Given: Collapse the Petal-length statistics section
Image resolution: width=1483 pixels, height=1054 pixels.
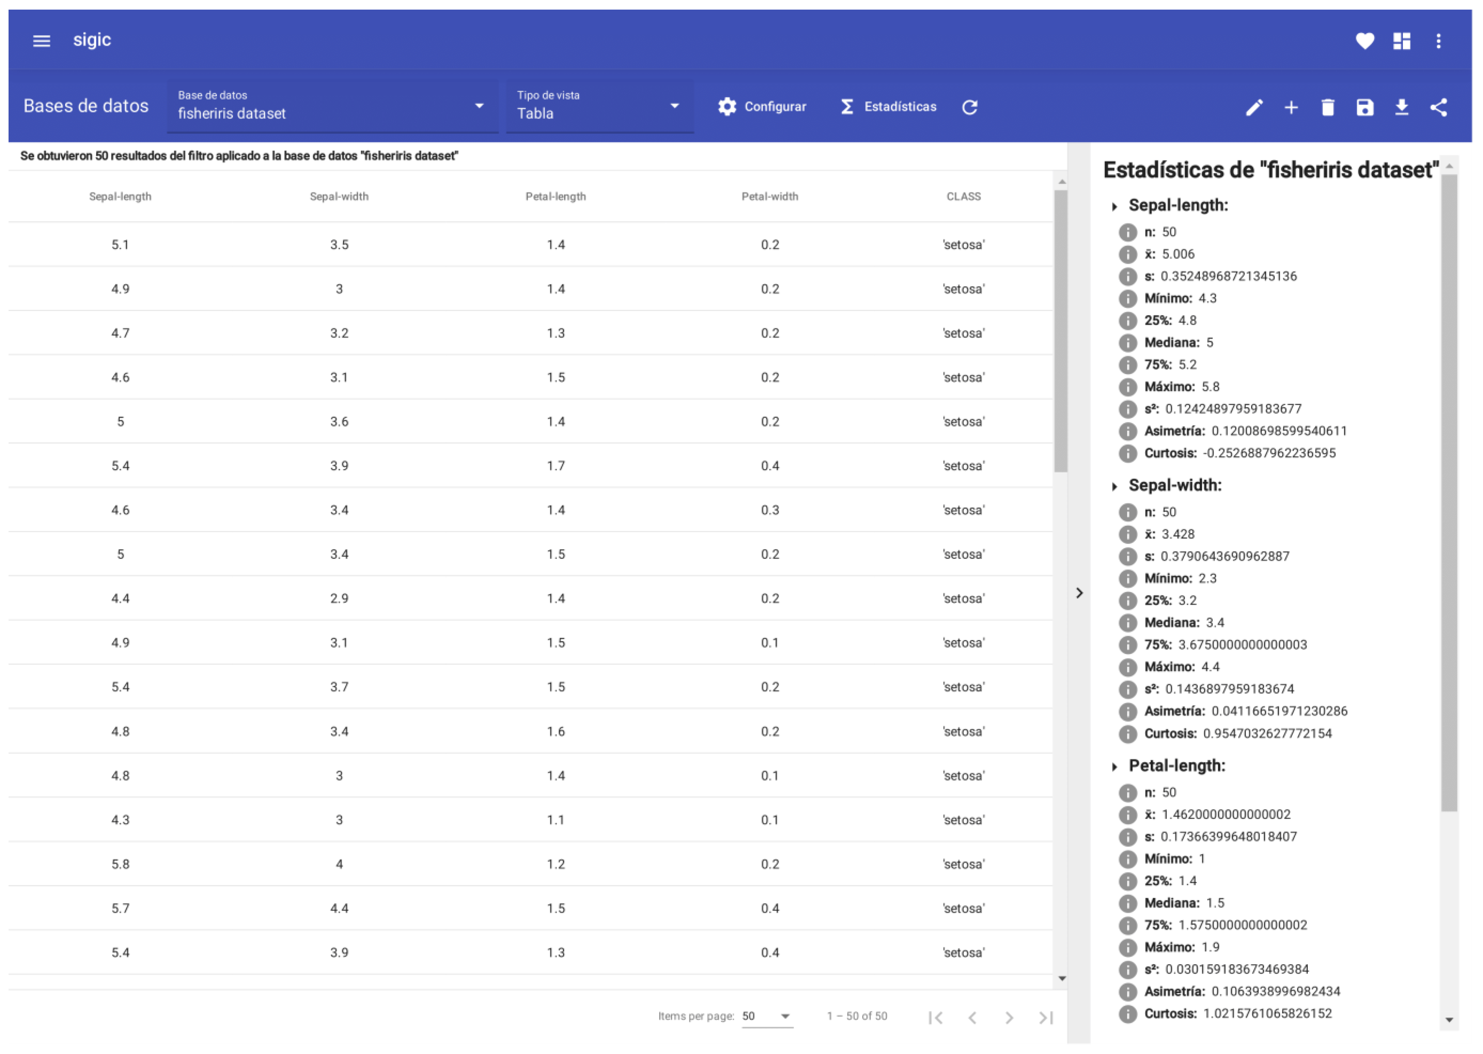Looking at the screenshot, I should [x=1114, y=767].
